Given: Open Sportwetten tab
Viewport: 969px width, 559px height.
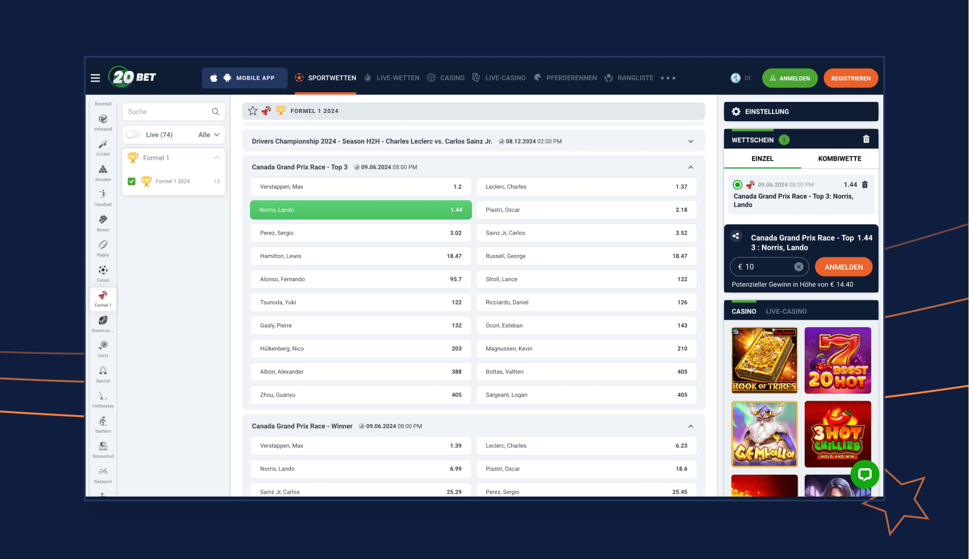Looking at the screenshot, I should click(325, 78).
